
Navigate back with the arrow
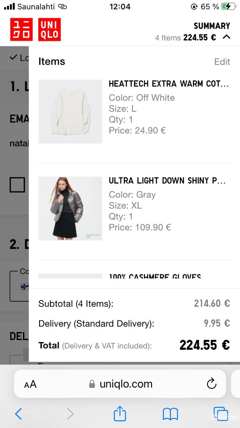coord(18,414)
